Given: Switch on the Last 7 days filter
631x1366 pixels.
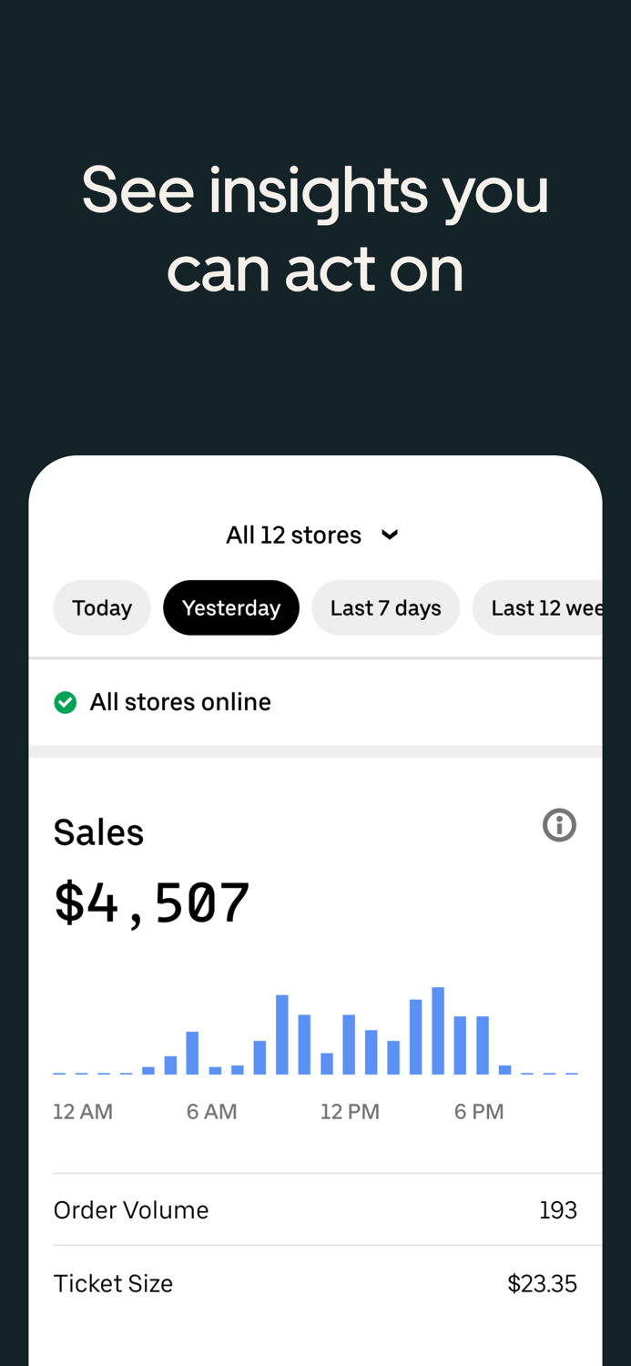Looking at the screenshot, I should [x=386, y=607].
